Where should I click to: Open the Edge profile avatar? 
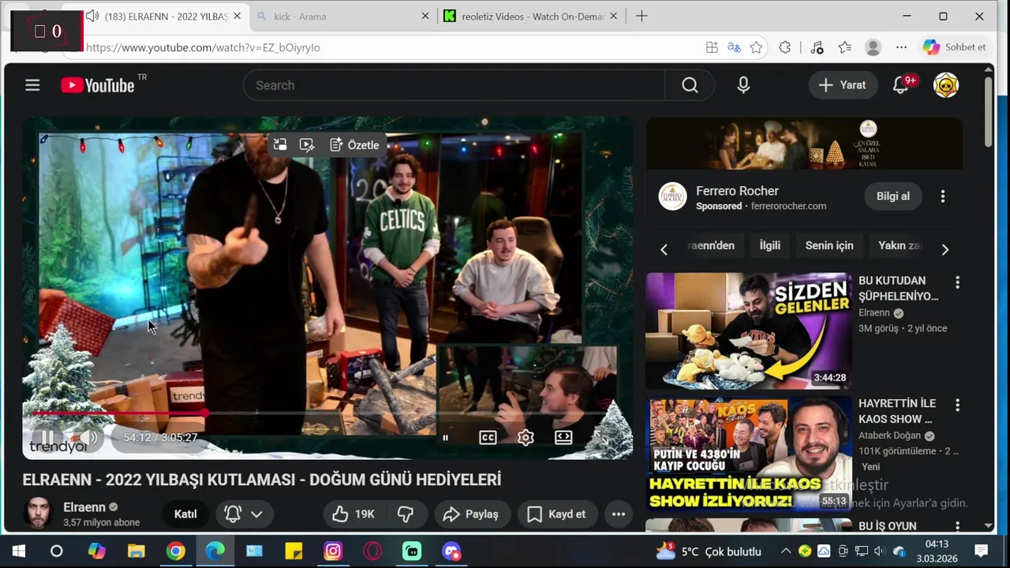coord(873,47)
